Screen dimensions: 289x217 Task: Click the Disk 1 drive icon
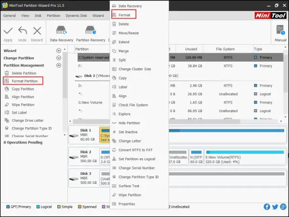coord(74,136)
